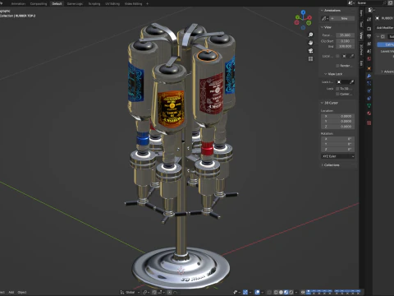This screenshot has height=296, width=394.
Task: Toggle camera view with the camera icon
Action: (x=310, y=51)
